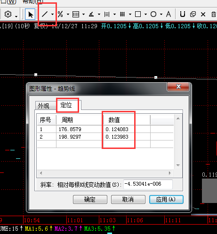The height and width of the screenshot is (234, 217).
Task: Expand the grid tool dropdown arrow
Action: 130,15
